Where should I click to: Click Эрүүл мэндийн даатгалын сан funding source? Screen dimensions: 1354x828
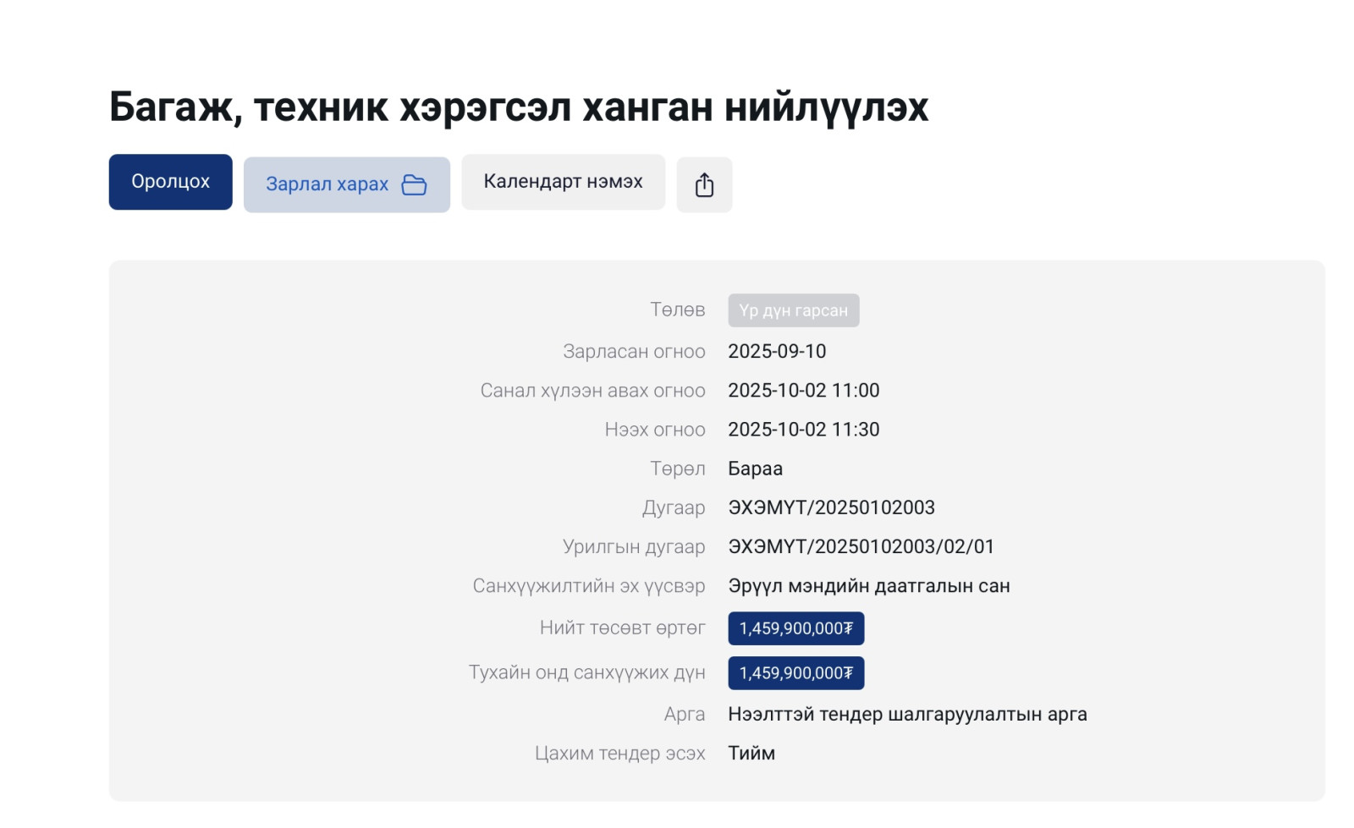pyautogui.click(x=868, y=586)
